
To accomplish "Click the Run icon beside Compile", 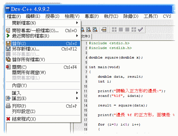I will (121, 30).
